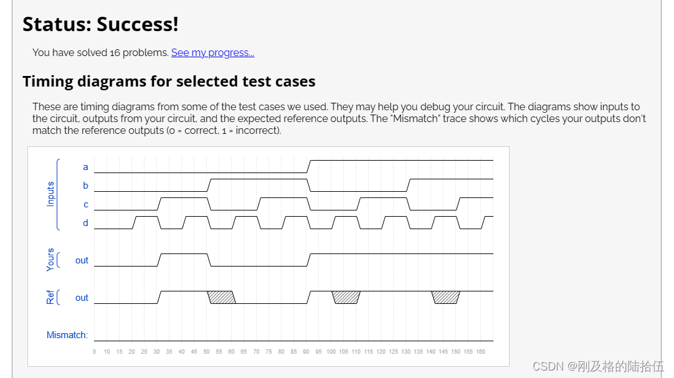The width and height of the screenshot is (674, 378).
Task: Click the first hatched region in Ref out
Action: 221,297
